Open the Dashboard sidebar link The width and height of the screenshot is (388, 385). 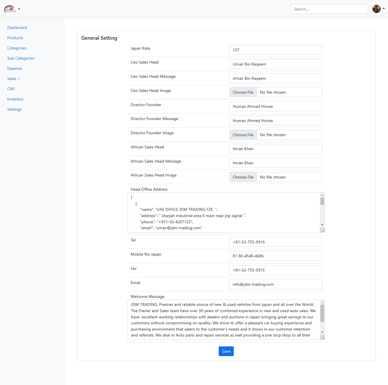click(x=17, y=28)
